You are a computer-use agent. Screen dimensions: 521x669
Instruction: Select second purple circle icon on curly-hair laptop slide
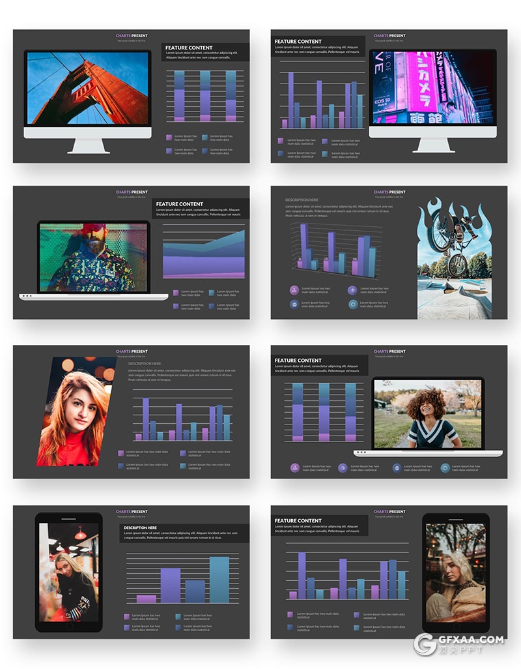[343, 468]
